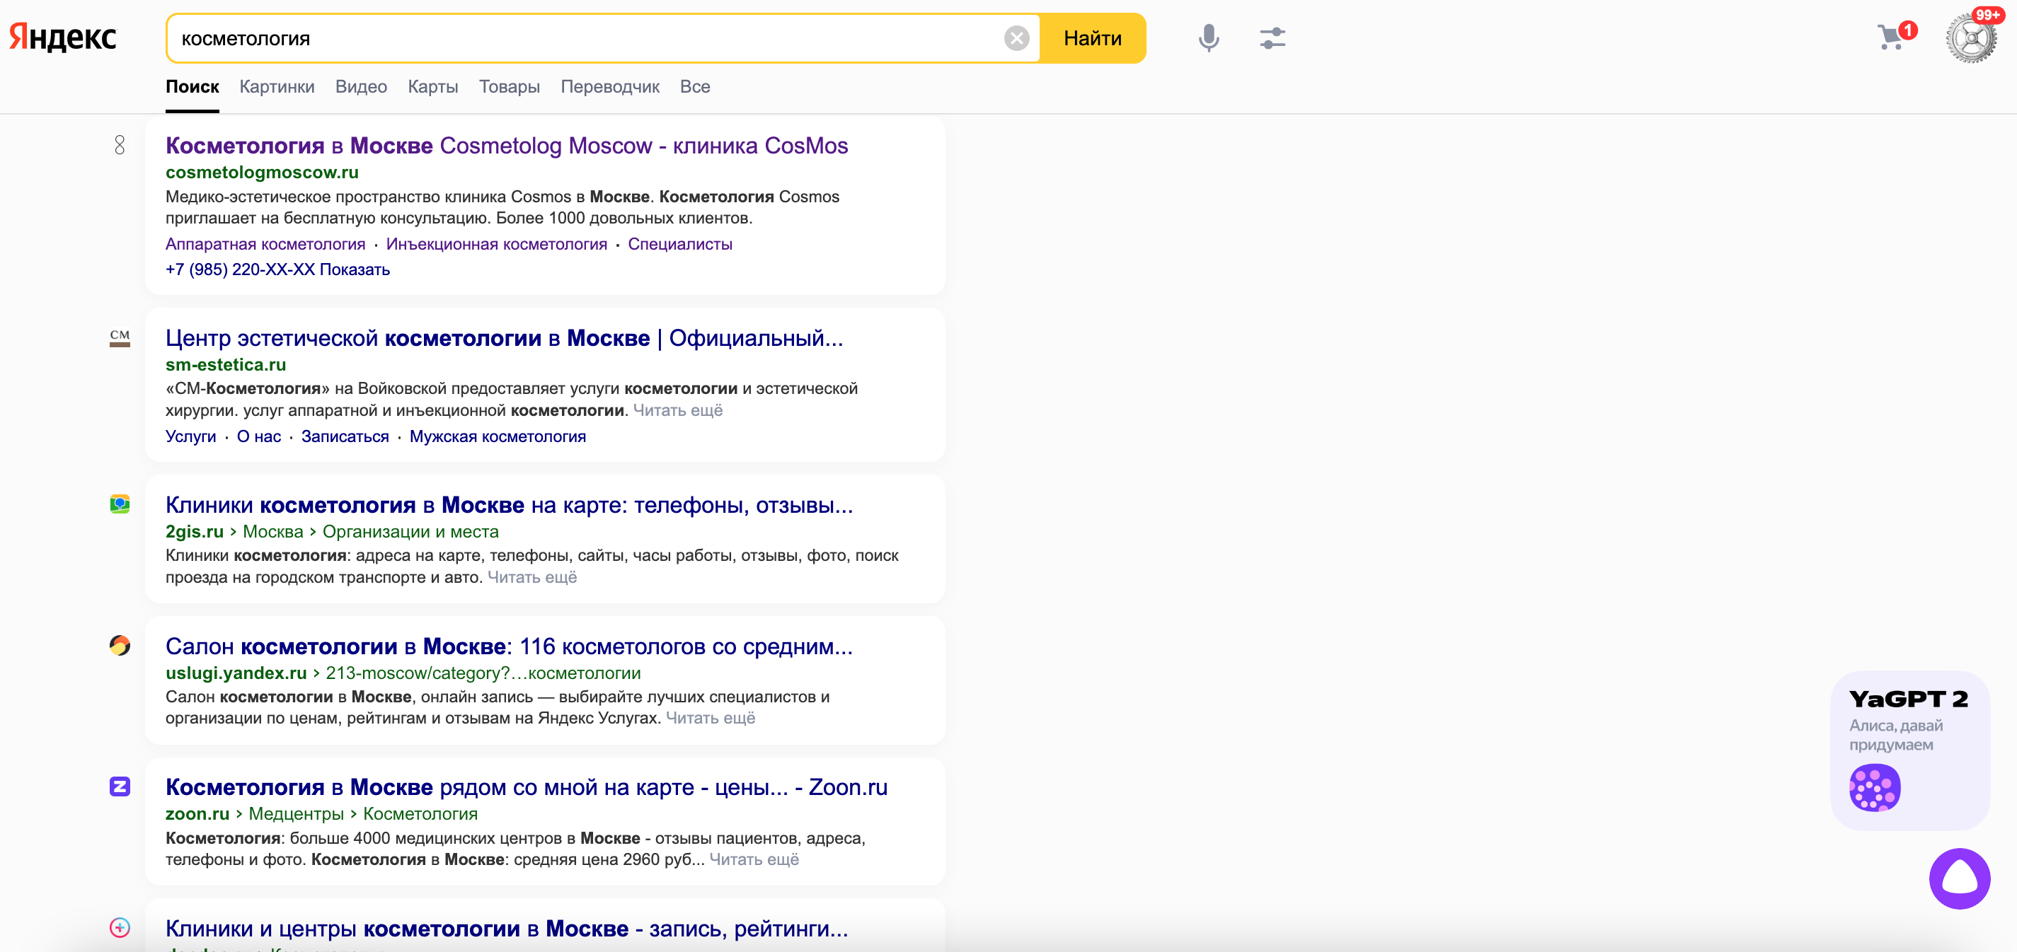Click 'Организации и места' breadcrumb
2017x952 pixels.
tap(410, 532)
